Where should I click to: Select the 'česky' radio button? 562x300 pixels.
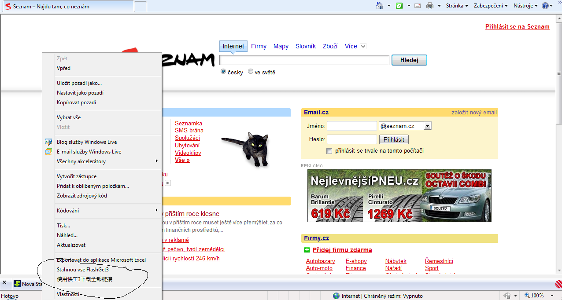(x=223, y=72)
